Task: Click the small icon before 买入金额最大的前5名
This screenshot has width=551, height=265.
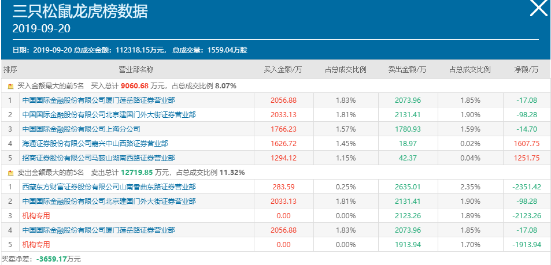Action: [11, 86]
